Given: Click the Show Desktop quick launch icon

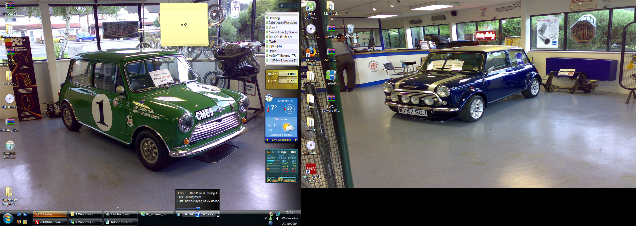Looking at the screenshot, I should click(x=19, y=214).
